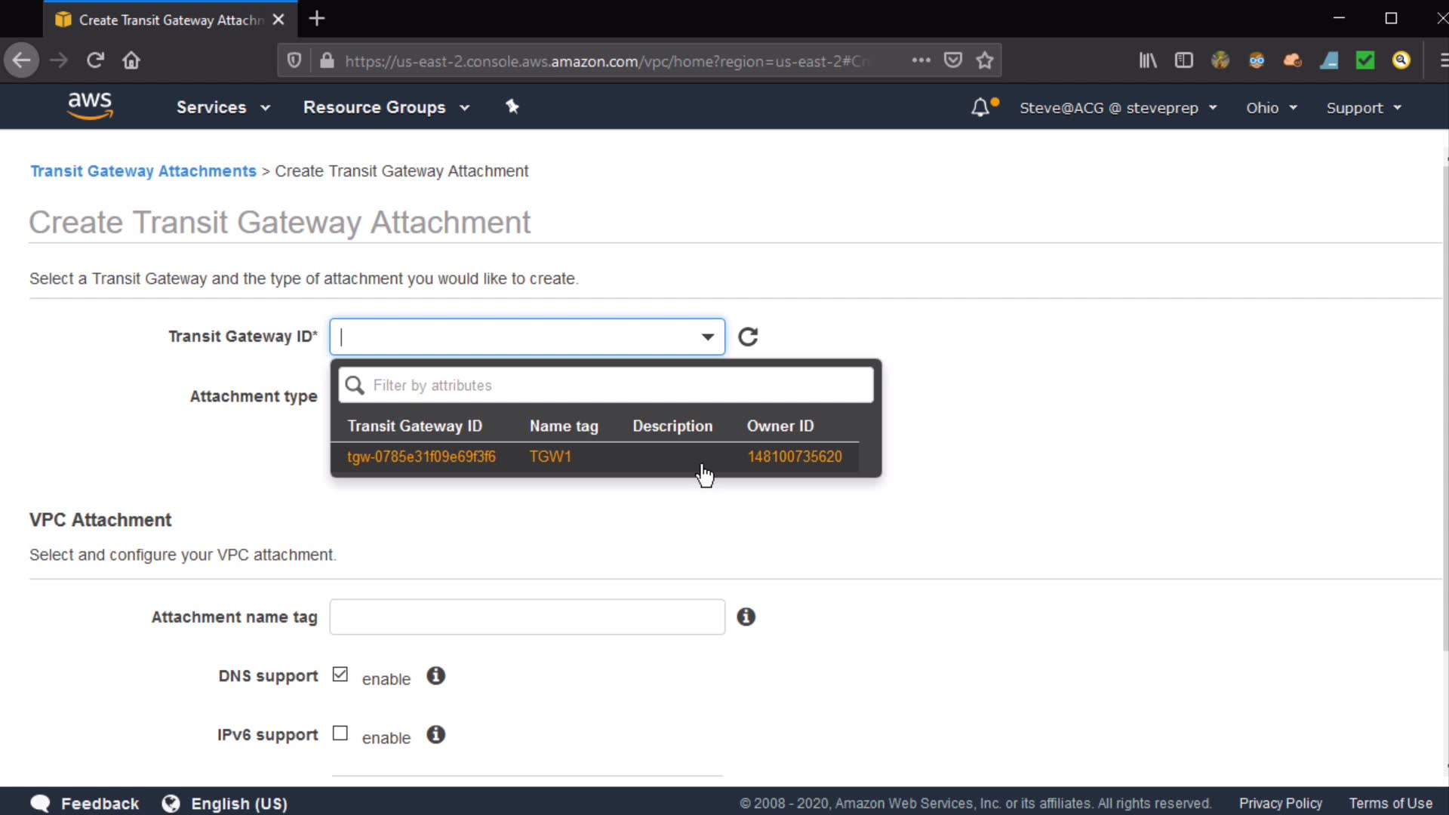Click the AWS logo home icon
Image resolution: width=1449 pixels, height=815 pixels.
click(x=90, y=106)
